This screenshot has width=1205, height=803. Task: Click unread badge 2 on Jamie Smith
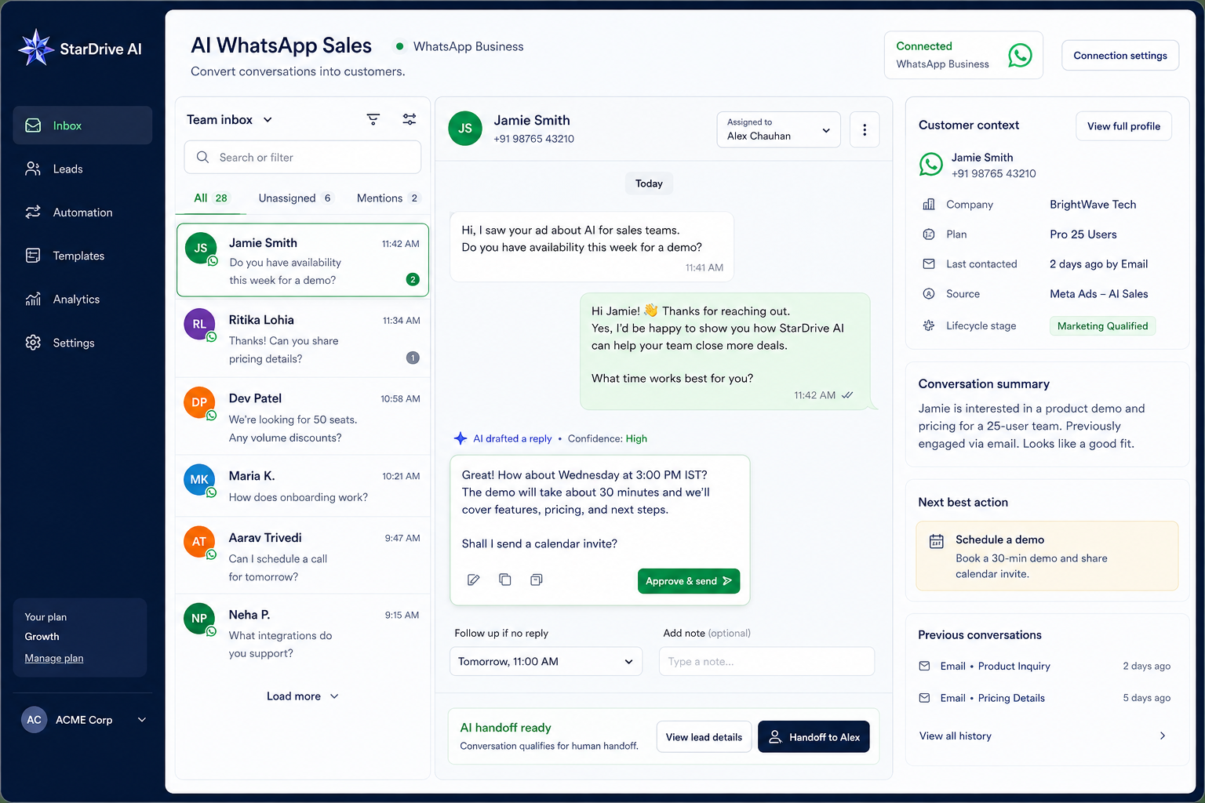[413, 279]
